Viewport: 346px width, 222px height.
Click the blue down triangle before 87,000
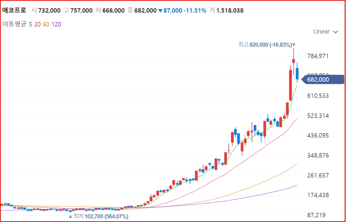(160, 11)
